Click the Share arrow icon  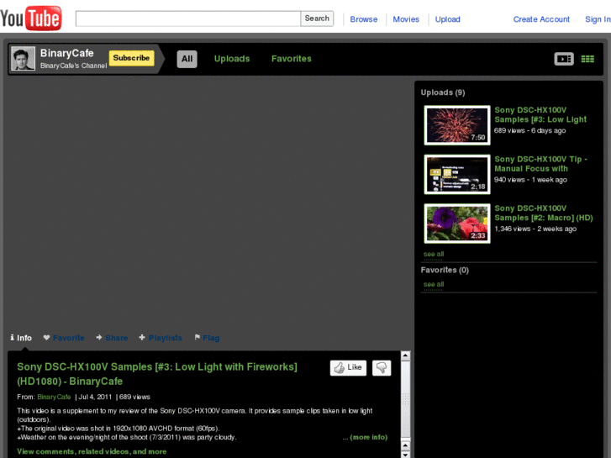pos(99,338)
